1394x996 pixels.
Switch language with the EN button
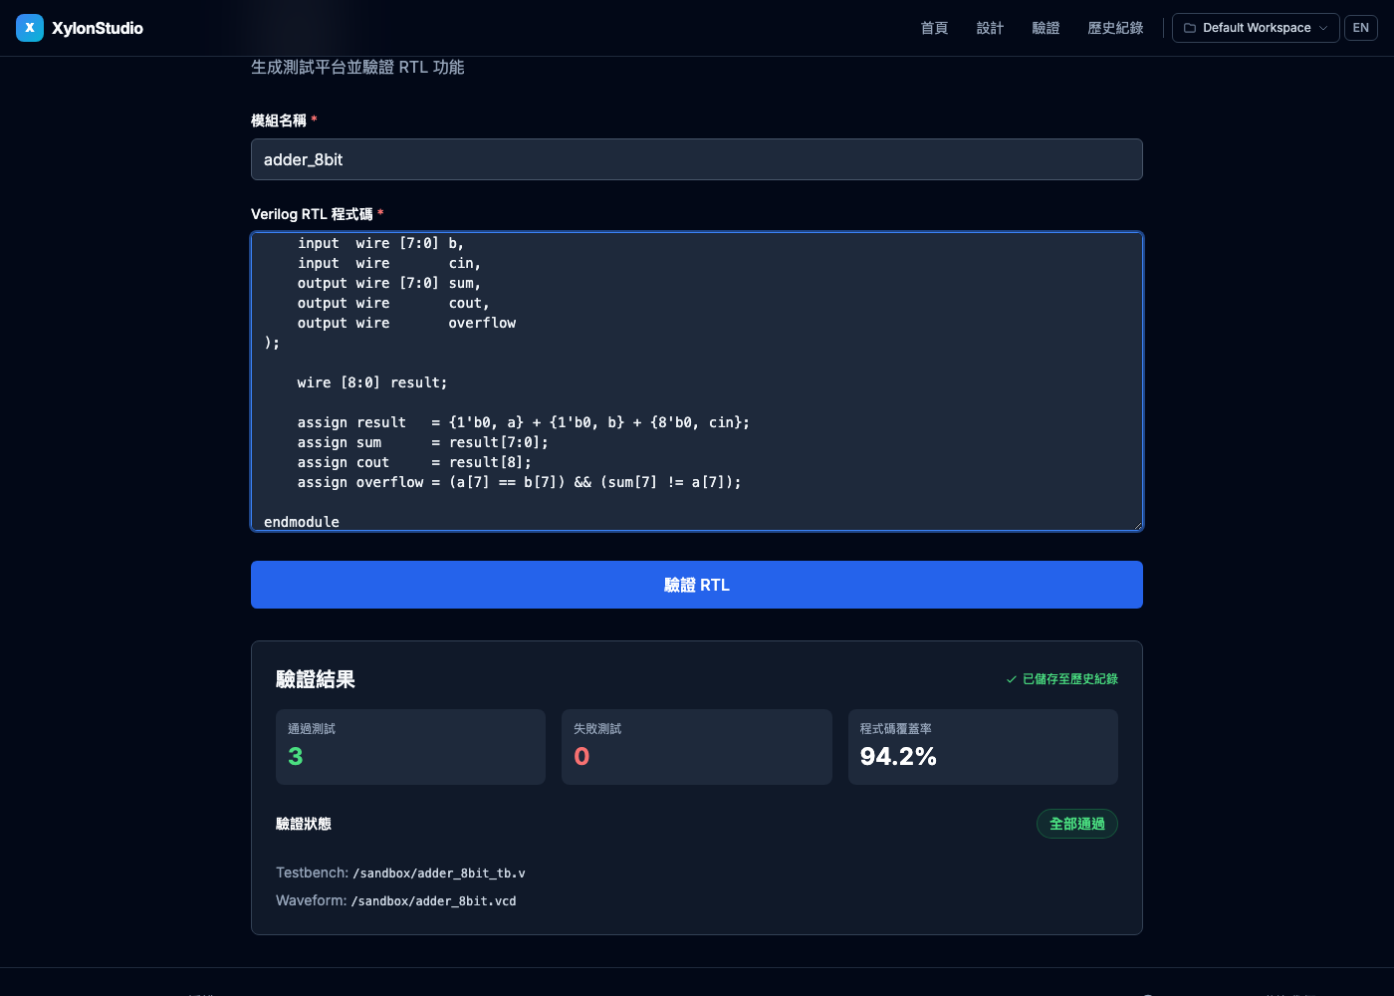(x=1361, y=28)
